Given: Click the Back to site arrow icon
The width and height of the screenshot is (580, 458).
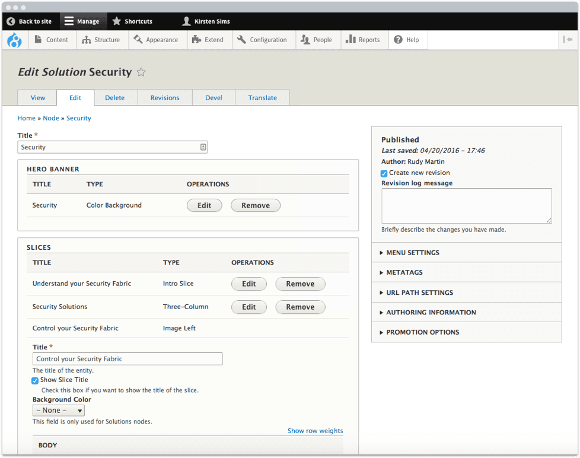Looking at the screenshot, I should point(11,21).
